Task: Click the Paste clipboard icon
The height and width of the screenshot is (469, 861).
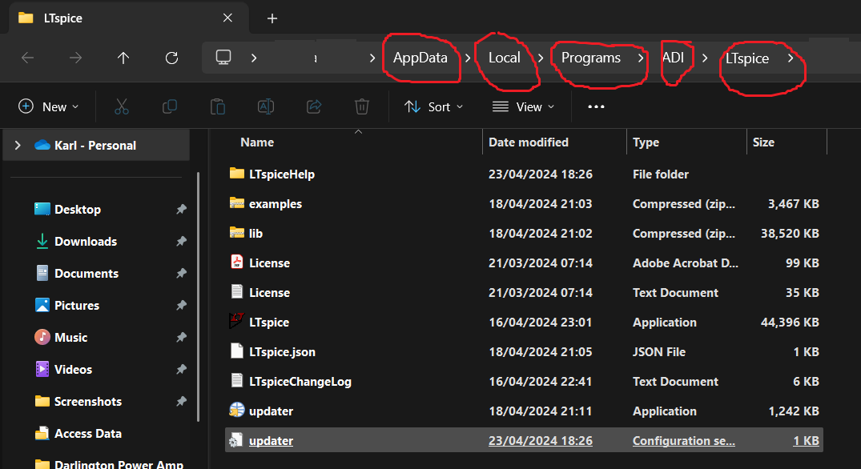Action: [218, 106]
